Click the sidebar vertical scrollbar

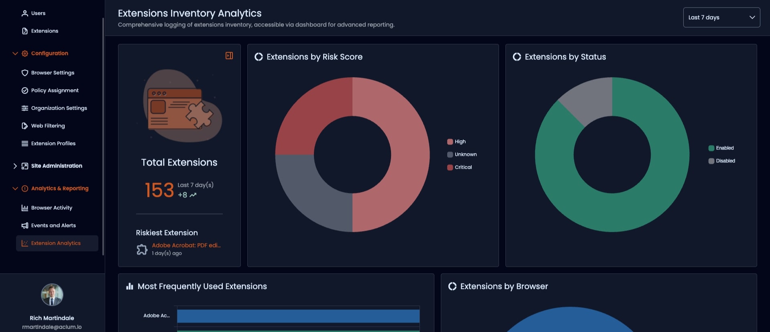coord(103,137)
